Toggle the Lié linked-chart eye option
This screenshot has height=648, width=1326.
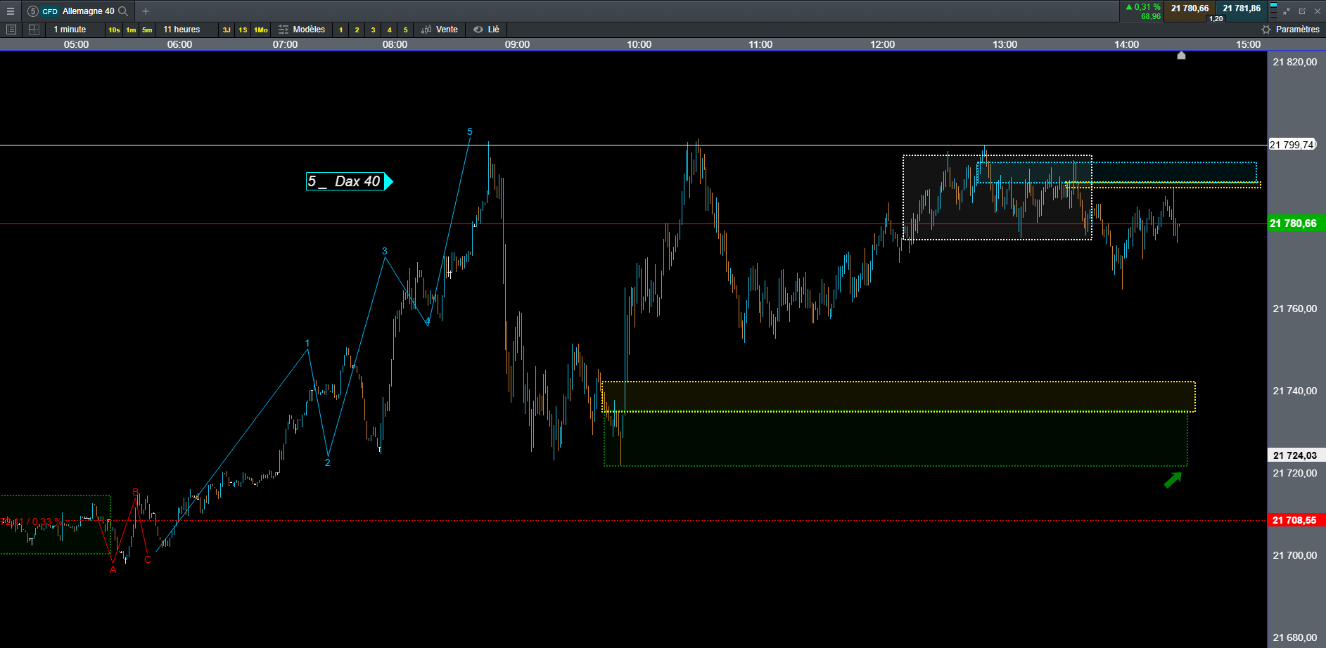pyautogui.click(x=487, y=30)
